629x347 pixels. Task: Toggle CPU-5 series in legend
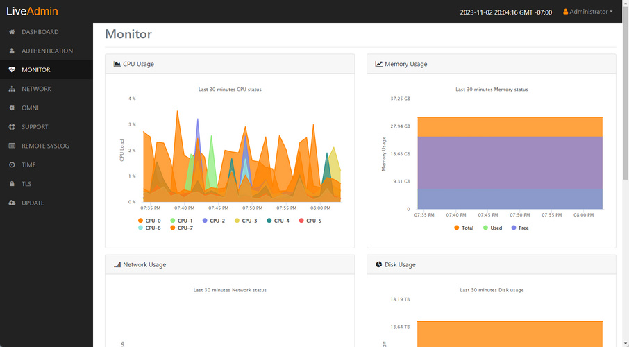(x=310, y=221)
